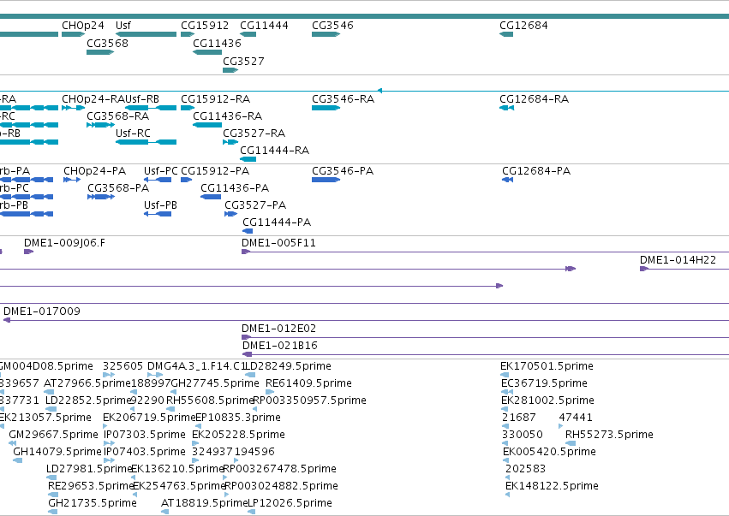The image size is (729, 516).
Task: Select the GH14079.5prime EST label
Action: (x=57, y=452)
